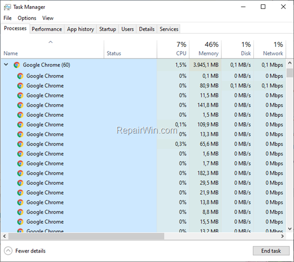Click the horizontal scrollbar thumb

click(x=86, y=236)
